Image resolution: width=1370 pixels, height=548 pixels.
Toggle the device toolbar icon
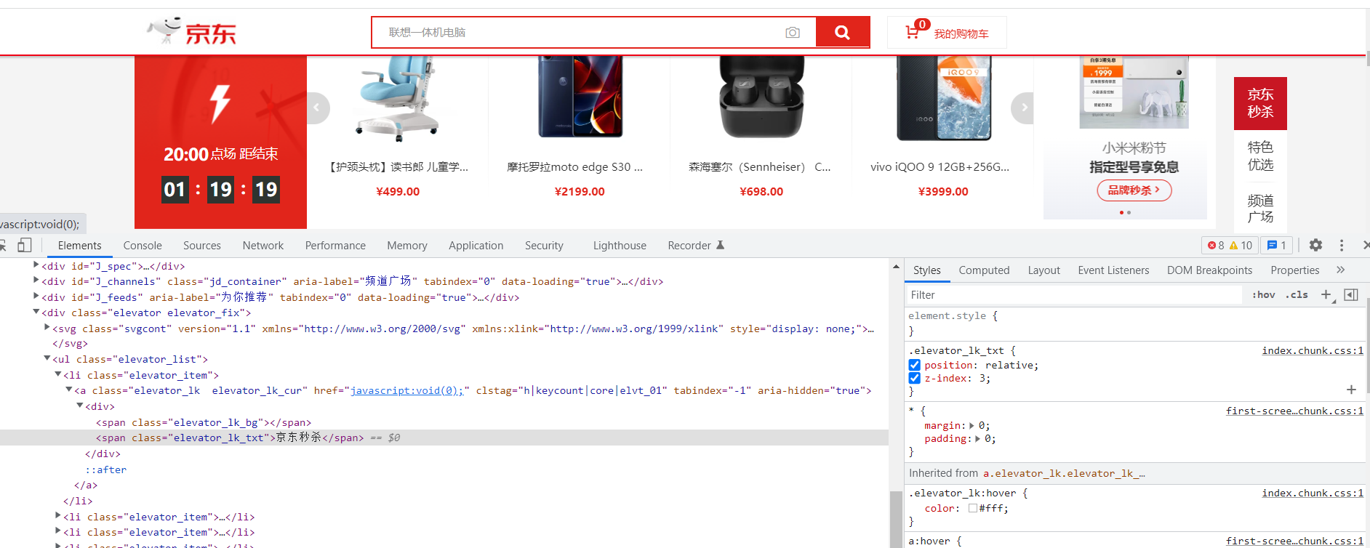[25, 245]
